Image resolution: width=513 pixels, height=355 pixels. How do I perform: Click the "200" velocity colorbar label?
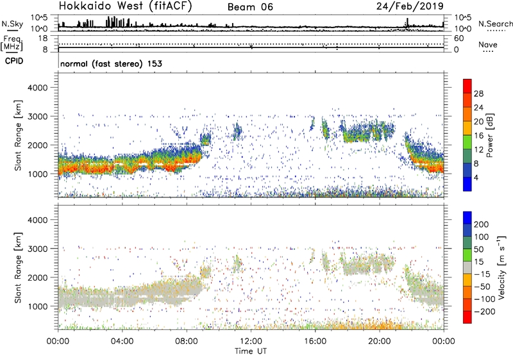tap(482, 224)
